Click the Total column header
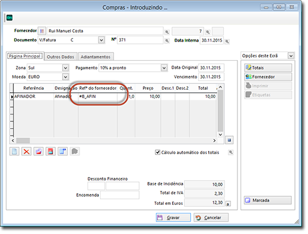Viewport: 308px width, 234px height. click(x=203, y=88)
